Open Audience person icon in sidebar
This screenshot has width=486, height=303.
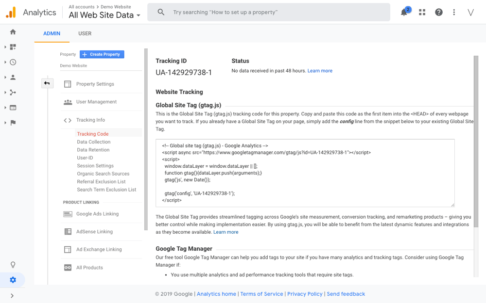point(13,77)
